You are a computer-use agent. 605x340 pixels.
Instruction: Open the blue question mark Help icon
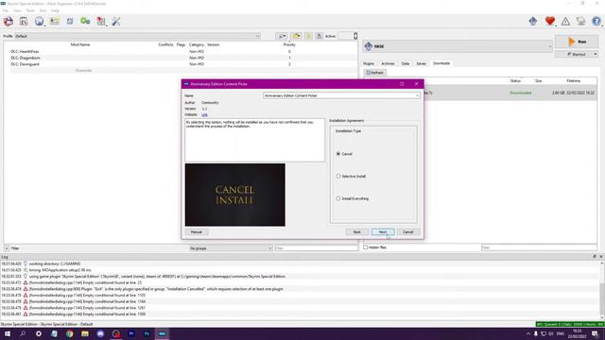coord(596,21)
